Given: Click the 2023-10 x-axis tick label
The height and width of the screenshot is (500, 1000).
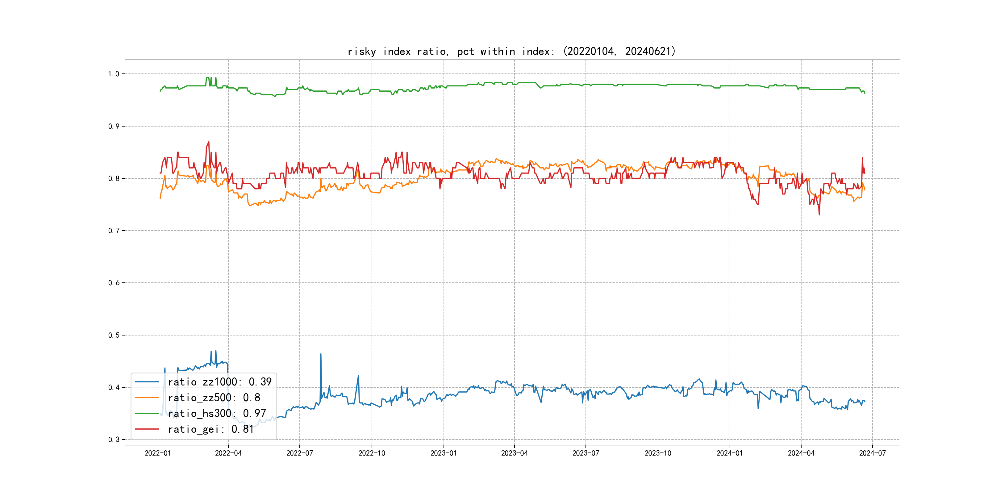Looking at the screenshot, I should click(x=658, y=453).
